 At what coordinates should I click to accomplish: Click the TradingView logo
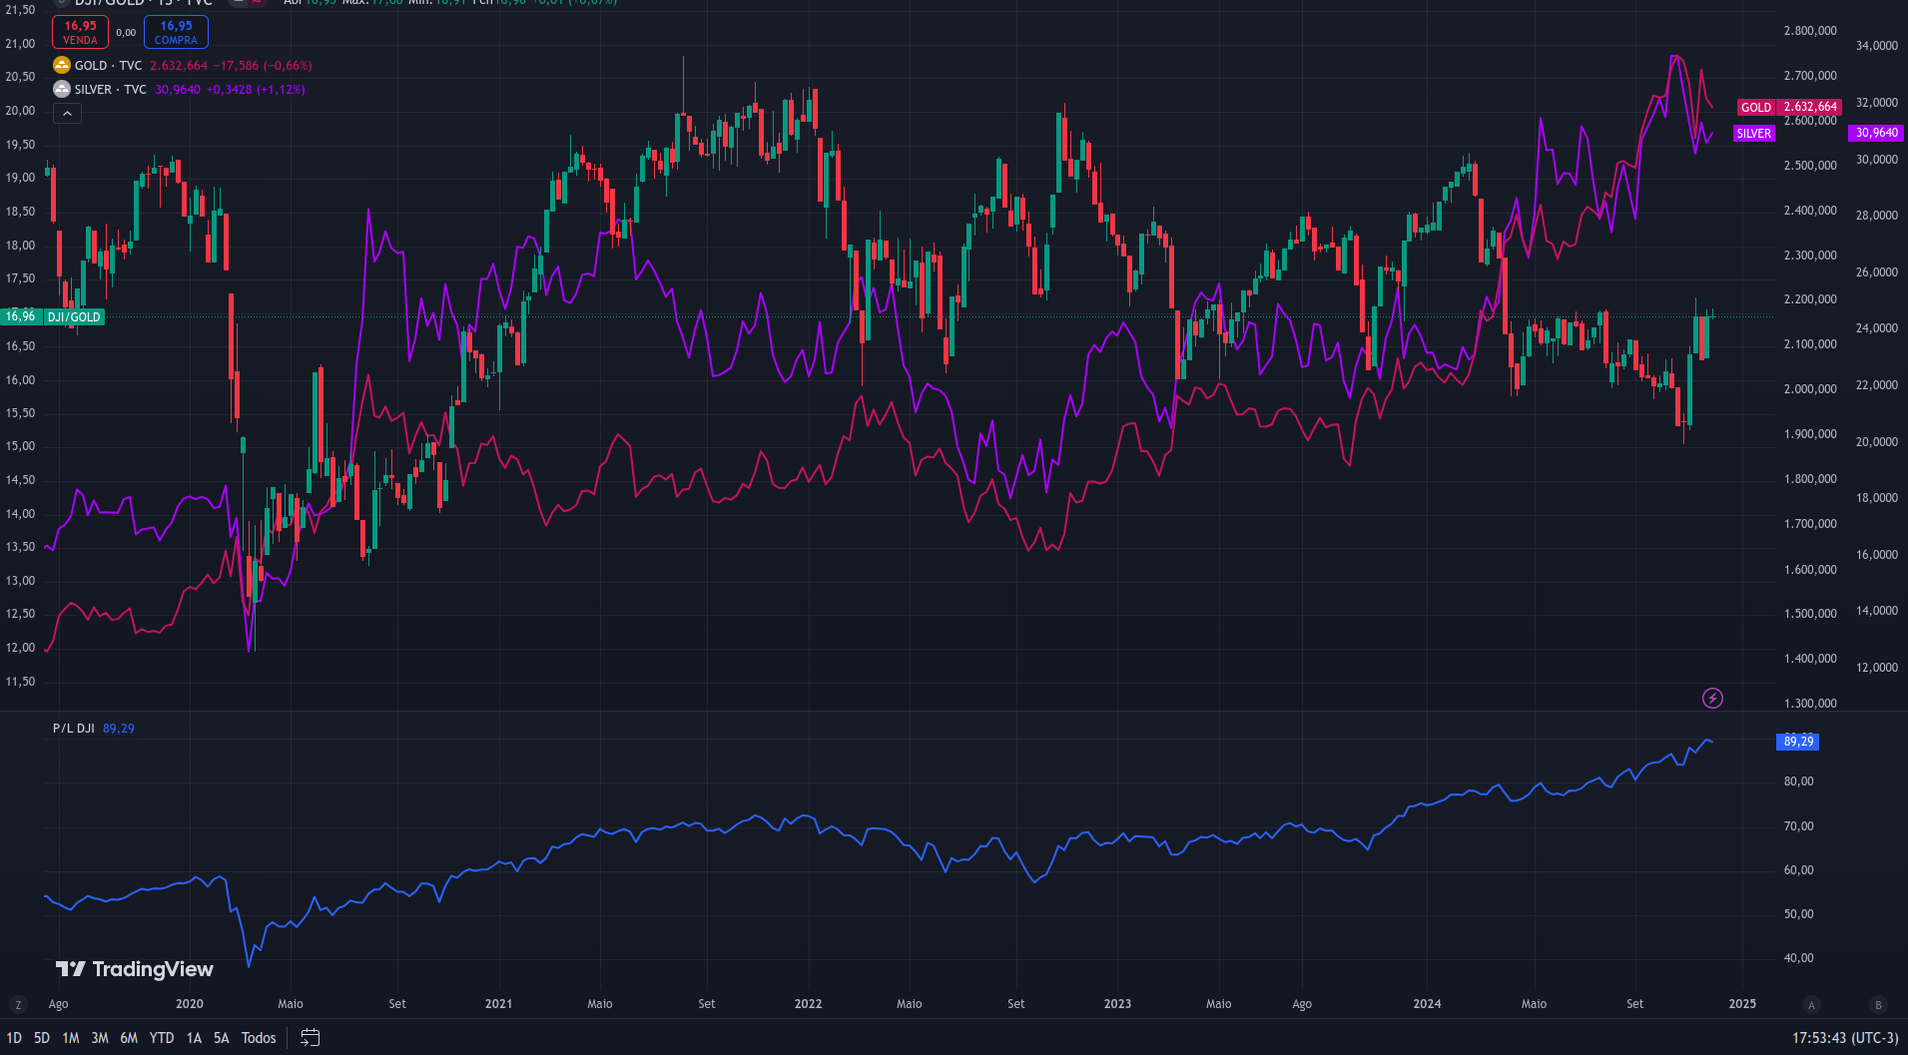point(134,969)
